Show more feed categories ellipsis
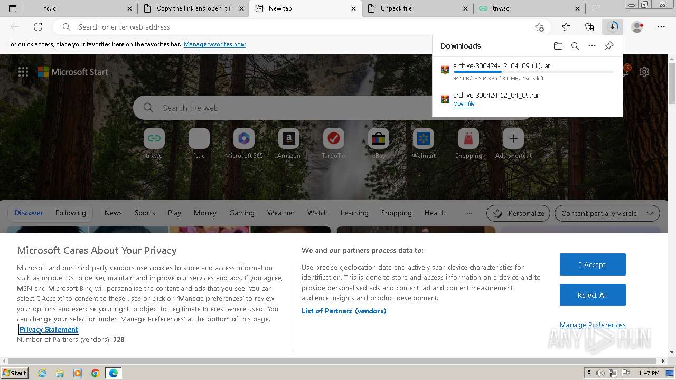676x380 pixels. [x=470, y=213]
